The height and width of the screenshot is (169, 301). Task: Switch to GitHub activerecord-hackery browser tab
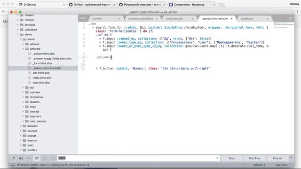(x=92, y=4)
